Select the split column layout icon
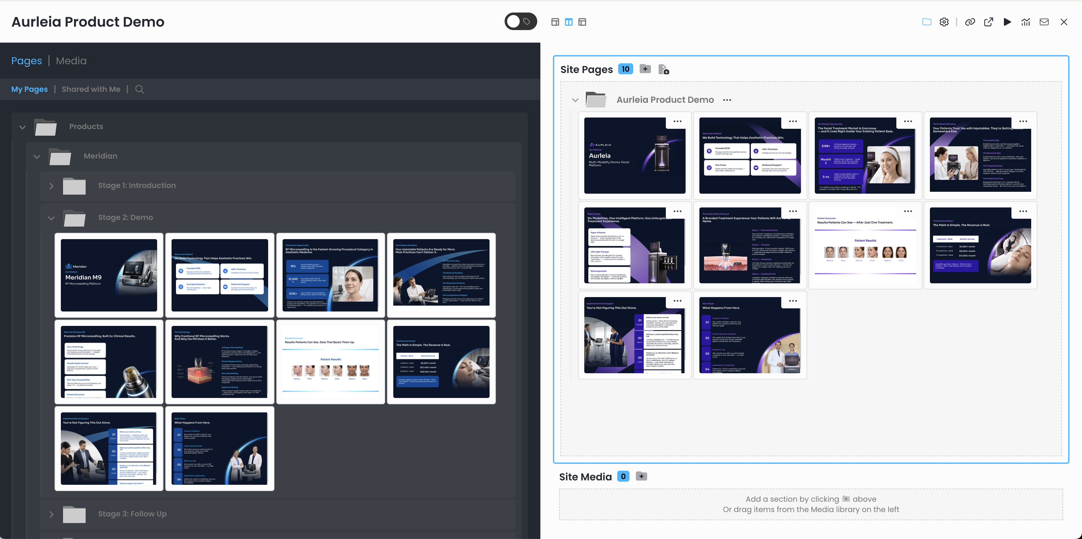This screenshot has width=1082, height=539. 568,22
